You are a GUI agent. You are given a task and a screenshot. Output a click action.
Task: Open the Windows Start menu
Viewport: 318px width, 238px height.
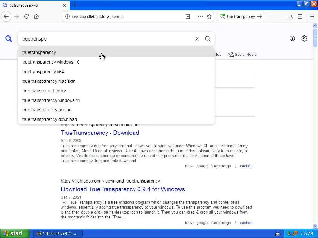[x=15, y=233]
